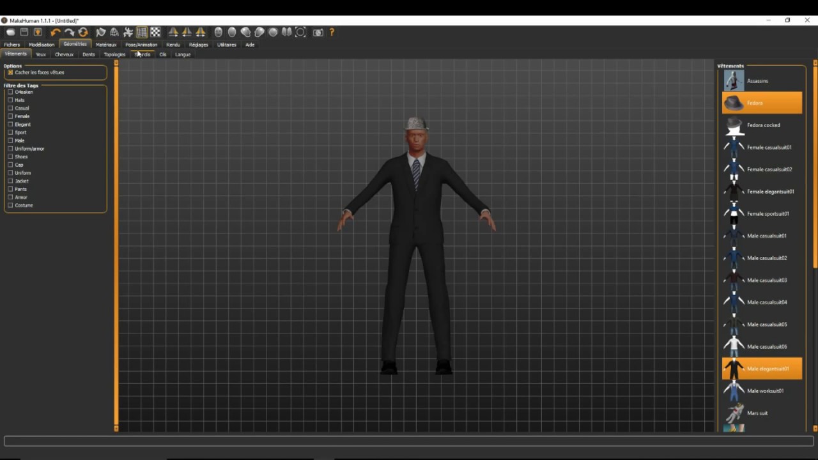818x460 pixels.
Task: Select the Assassins clothing item
Action: 762,81
